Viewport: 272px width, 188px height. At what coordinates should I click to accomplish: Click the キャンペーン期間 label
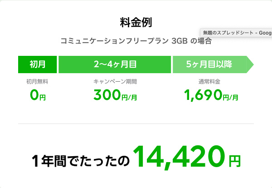115,81
